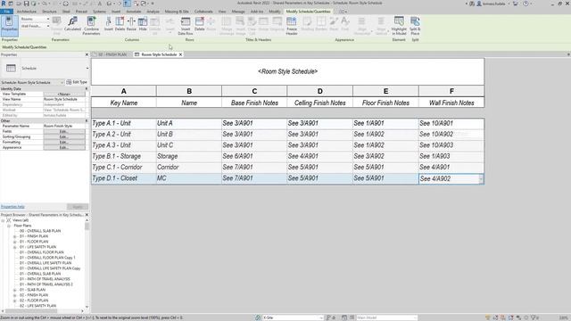571x321 pixels.
Task: Switch to Massing & Site ribbon tab
Action: coord(177,12)
